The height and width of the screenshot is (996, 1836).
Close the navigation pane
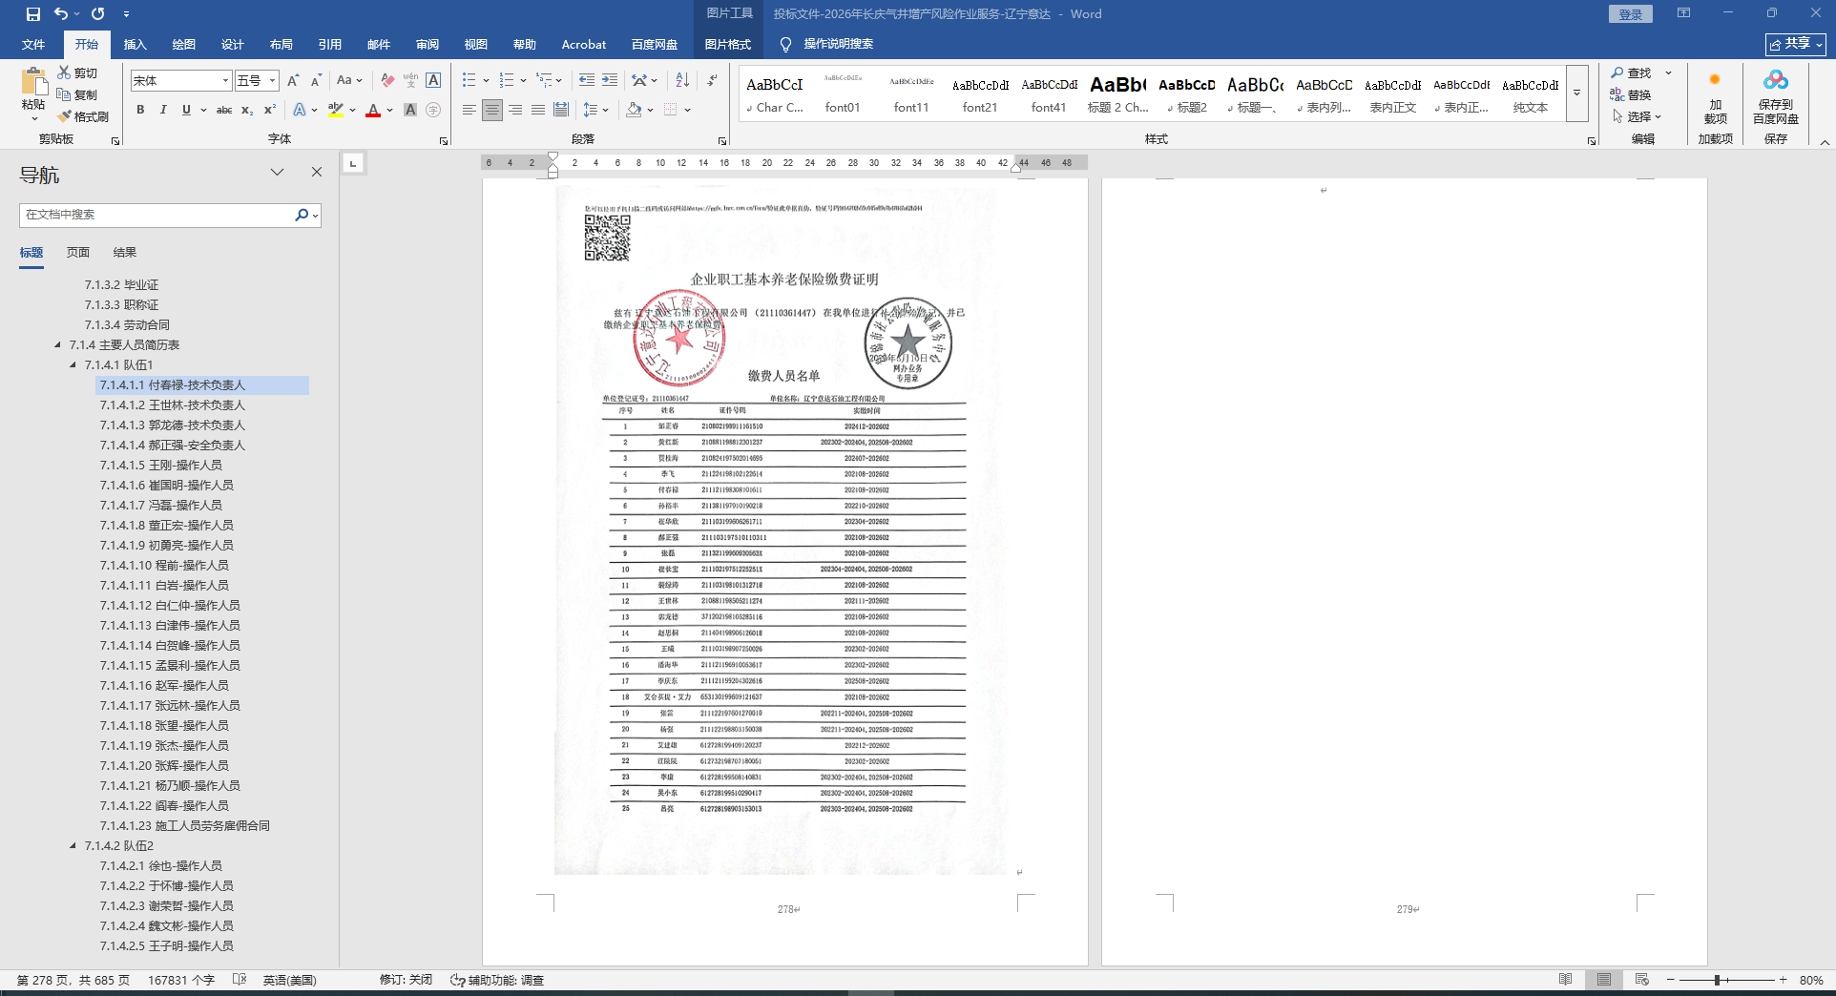tap(317, 172)
